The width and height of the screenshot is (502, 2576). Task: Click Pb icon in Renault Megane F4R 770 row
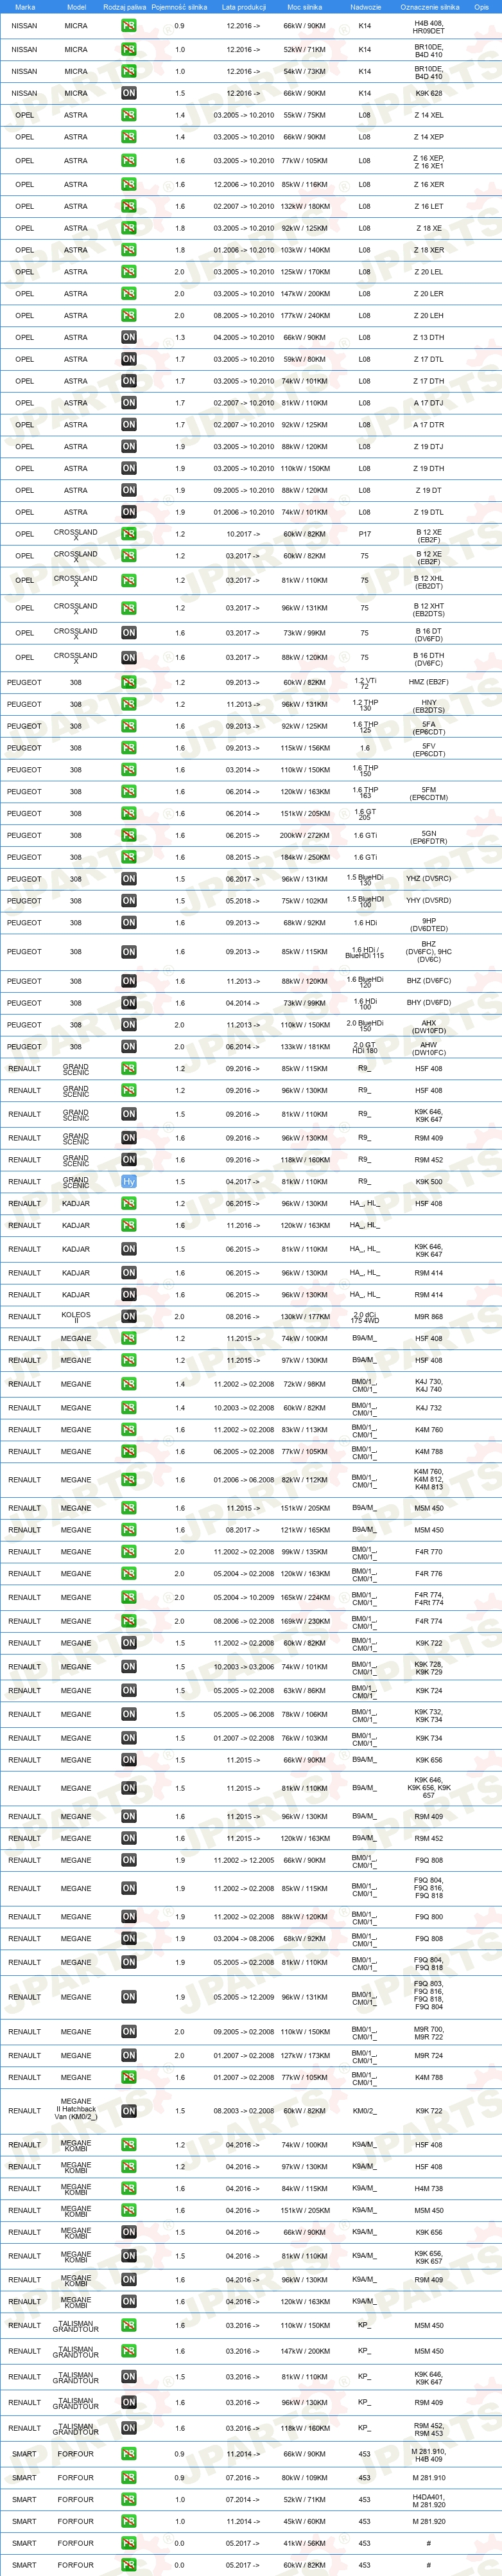(x=129, y=1552)
